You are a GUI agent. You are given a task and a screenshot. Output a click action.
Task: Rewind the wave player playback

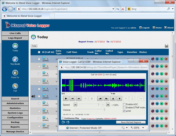(x=73, y=98)
